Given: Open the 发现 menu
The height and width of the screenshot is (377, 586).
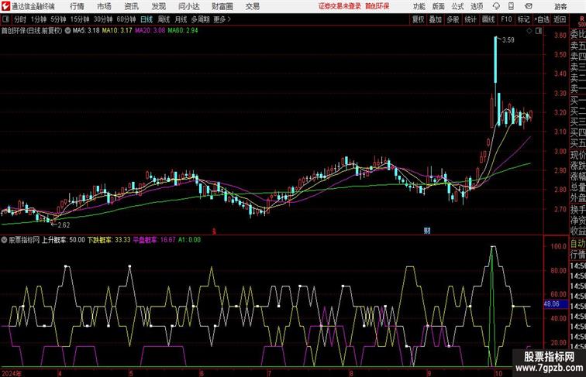Looking at the screenshot, I should (158, 6).
